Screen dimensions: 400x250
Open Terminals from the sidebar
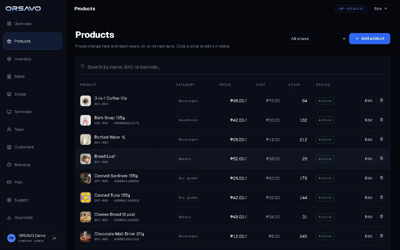pos(32,112)
